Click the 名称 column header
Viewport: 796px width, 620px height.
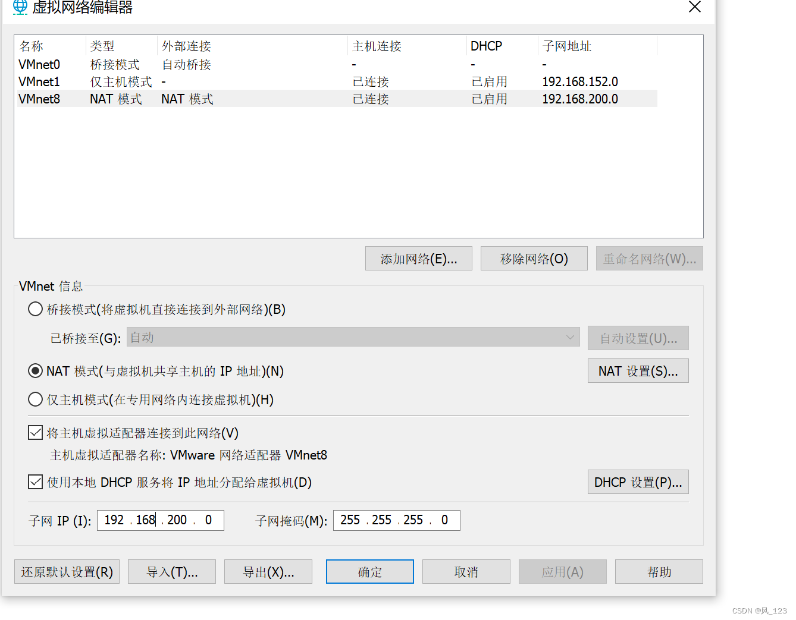point(51,46)
